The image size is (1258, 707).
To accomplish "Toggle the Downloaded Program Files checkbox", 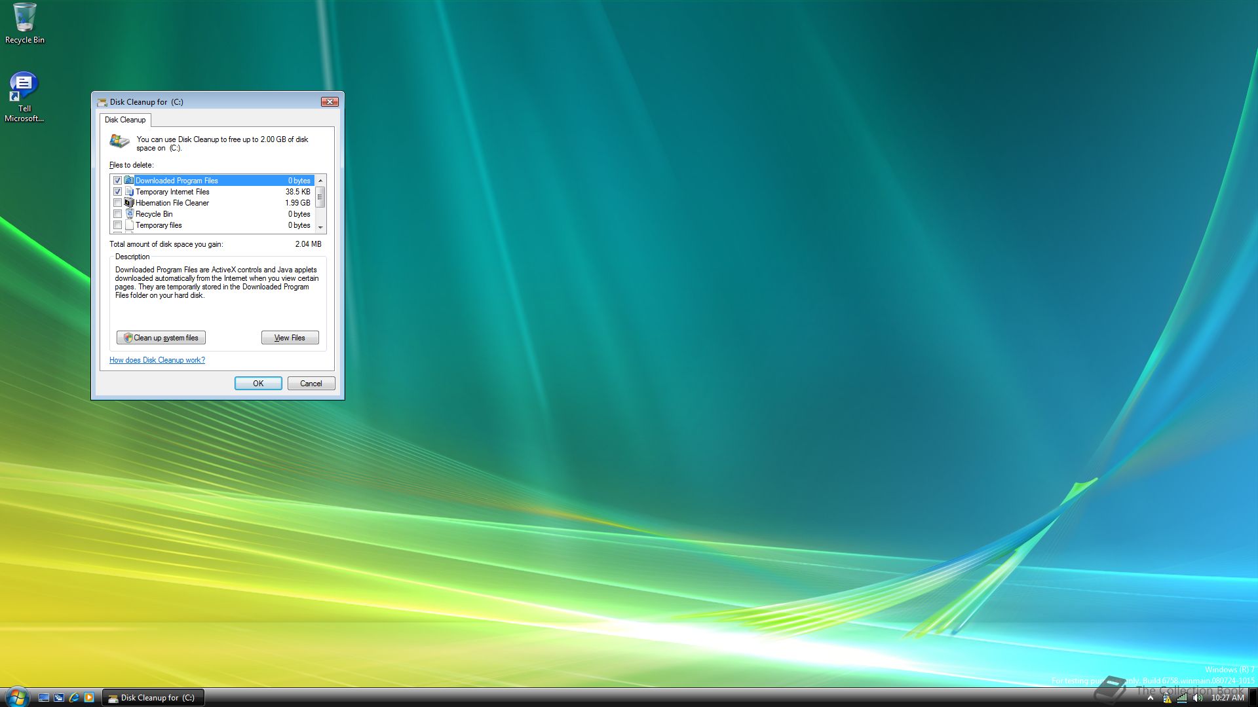I will pyautogui.click(x=118, y=181).
